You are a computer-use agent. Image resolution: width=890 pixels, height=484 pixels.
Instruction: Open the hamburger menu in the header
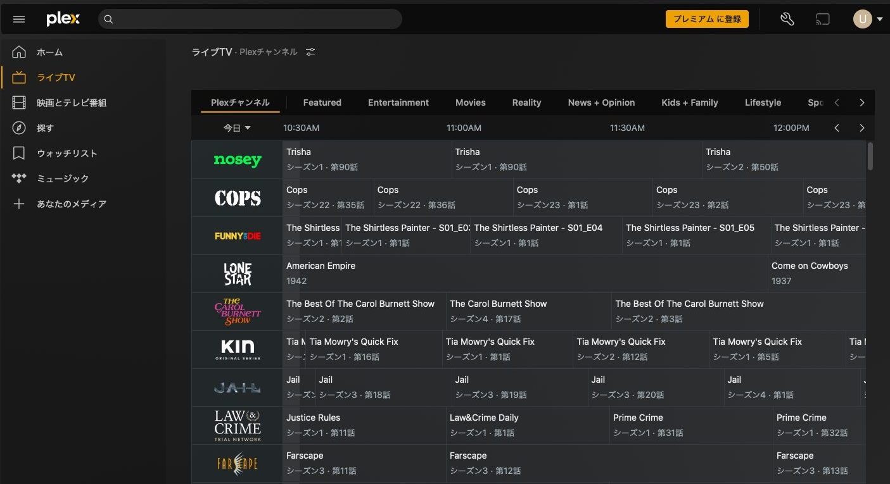pos(19,19)
